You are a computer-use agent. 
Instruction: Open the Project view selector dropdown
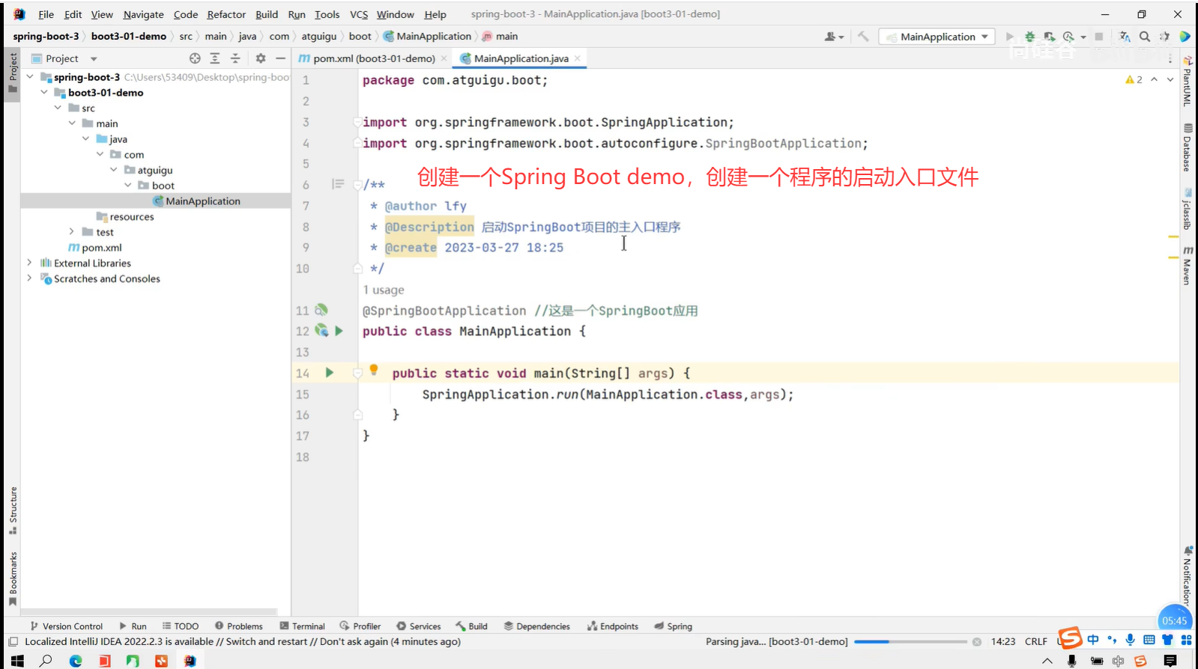[94, 58]
